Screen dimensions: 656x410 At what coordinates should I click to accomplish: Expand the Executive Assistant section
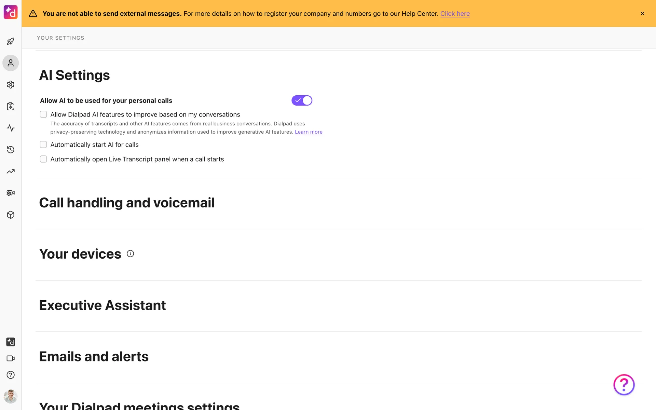point(102,305)
